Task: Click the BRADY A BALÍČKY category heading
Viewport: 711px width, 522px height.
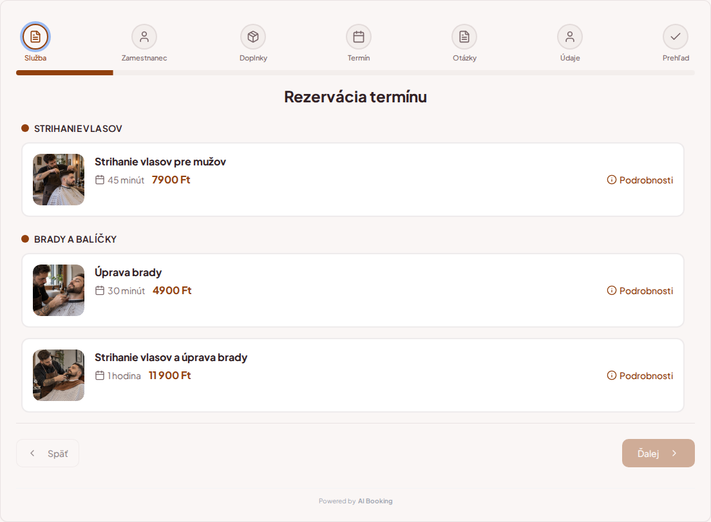Action: [x=75, y=239]
